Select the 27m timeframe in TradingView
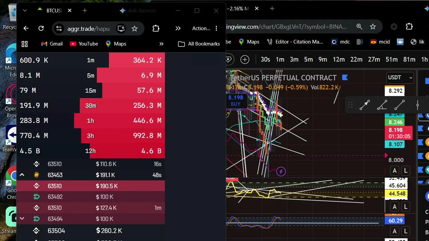Screen dimensions: 429x241 coord(374,60)
